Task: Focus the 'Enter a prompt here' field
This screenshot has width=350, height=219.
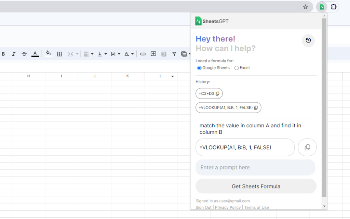Action: click(x=255, y=167)
